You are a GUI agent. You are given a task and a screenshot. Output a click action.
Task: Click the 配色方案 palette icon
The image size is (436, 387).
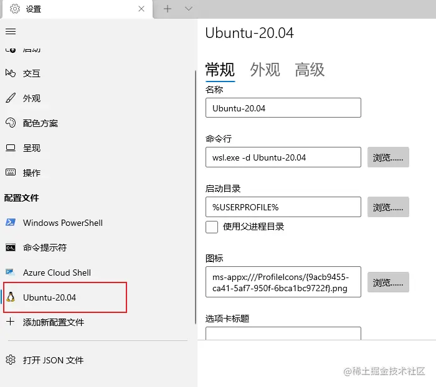point(11,123)
